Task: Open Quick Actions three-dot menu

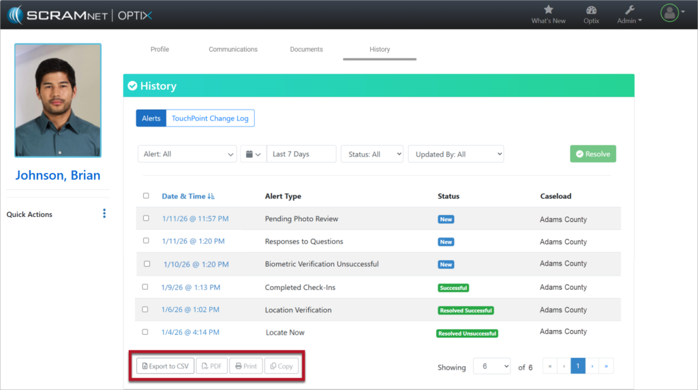Action: (104, 214)
